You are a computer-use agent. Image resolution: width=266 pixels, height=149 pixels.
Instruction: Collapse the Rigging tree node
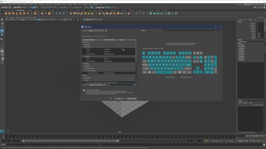click(x=84, y=63)
